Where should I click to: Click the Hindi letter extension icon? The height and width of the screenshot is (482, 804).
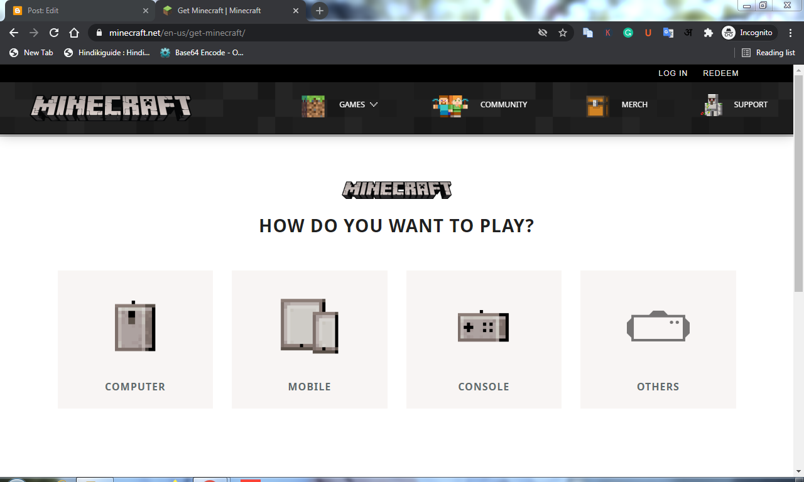point(688,33)
